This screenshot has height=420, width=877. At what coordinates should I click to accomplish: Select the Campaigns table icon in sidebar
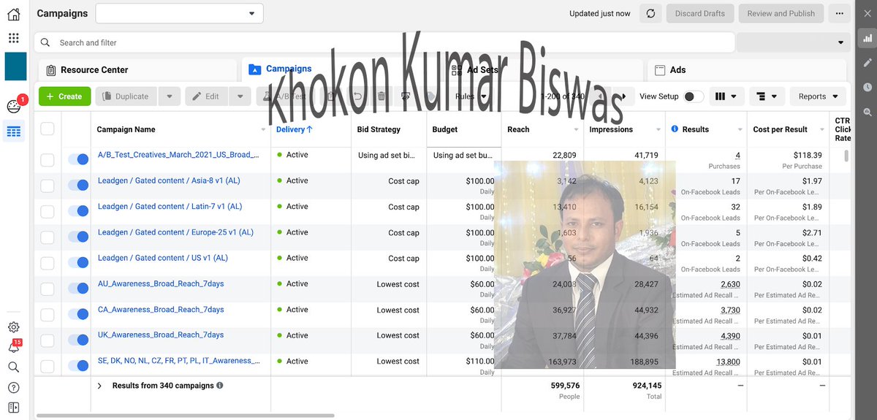pyautogui.click(x=14, y=131)
